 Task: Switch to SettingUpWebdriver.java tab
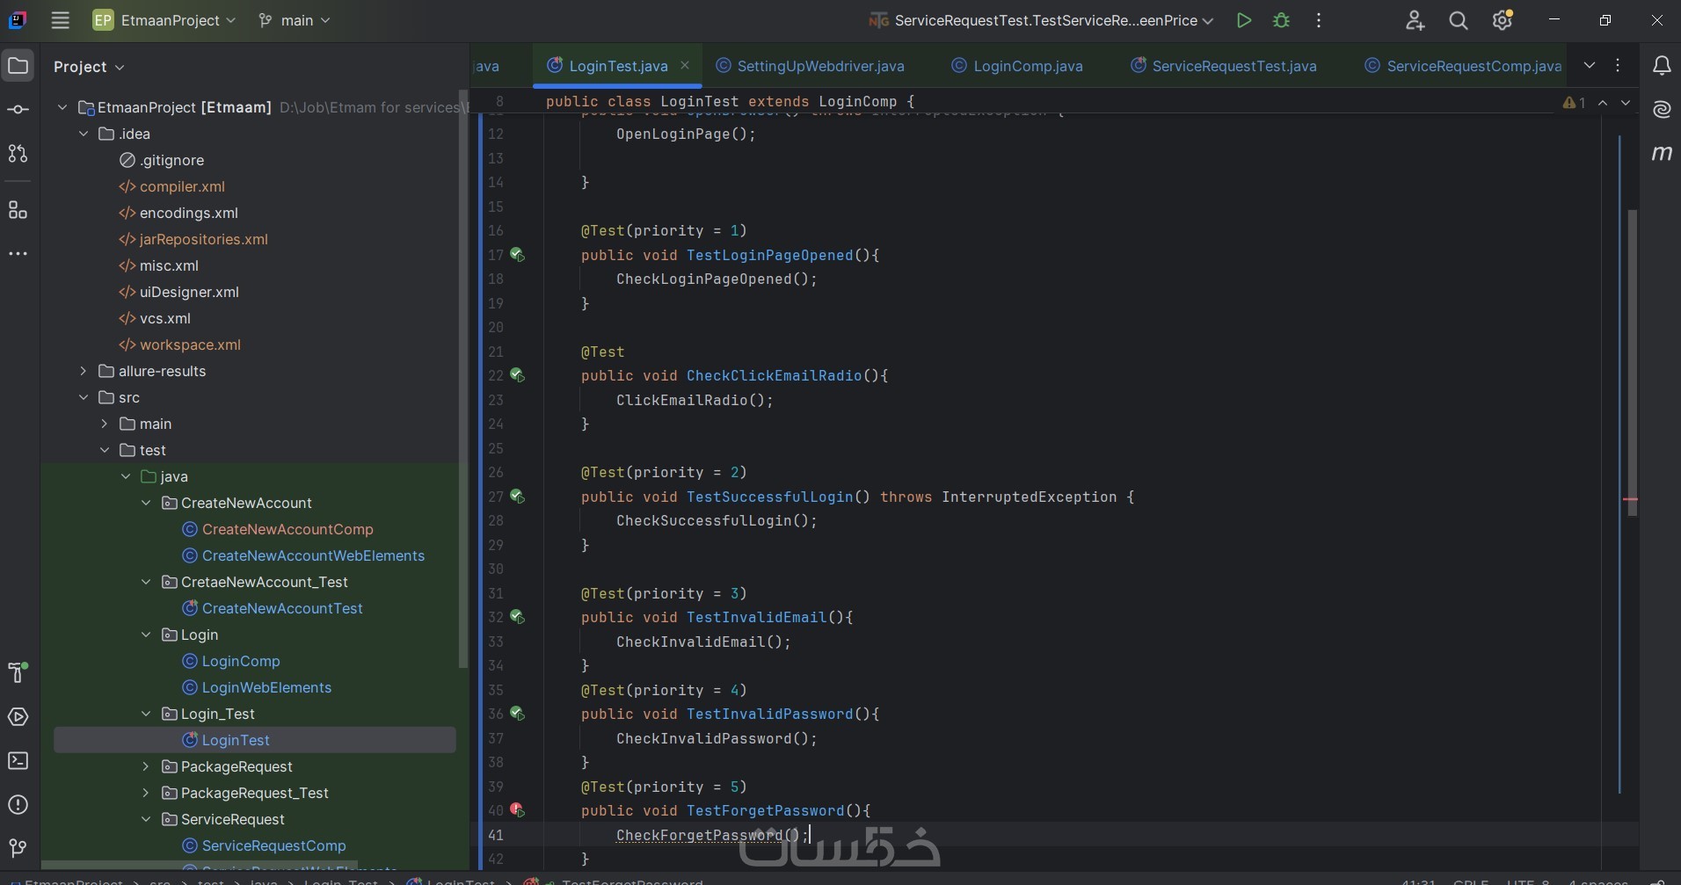810,66
